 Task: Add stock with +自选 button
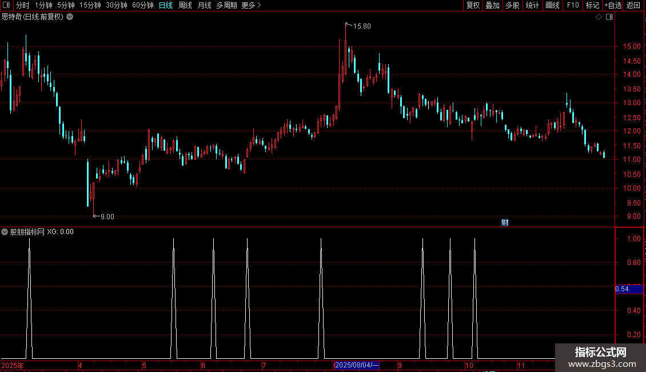pos(613,5)
